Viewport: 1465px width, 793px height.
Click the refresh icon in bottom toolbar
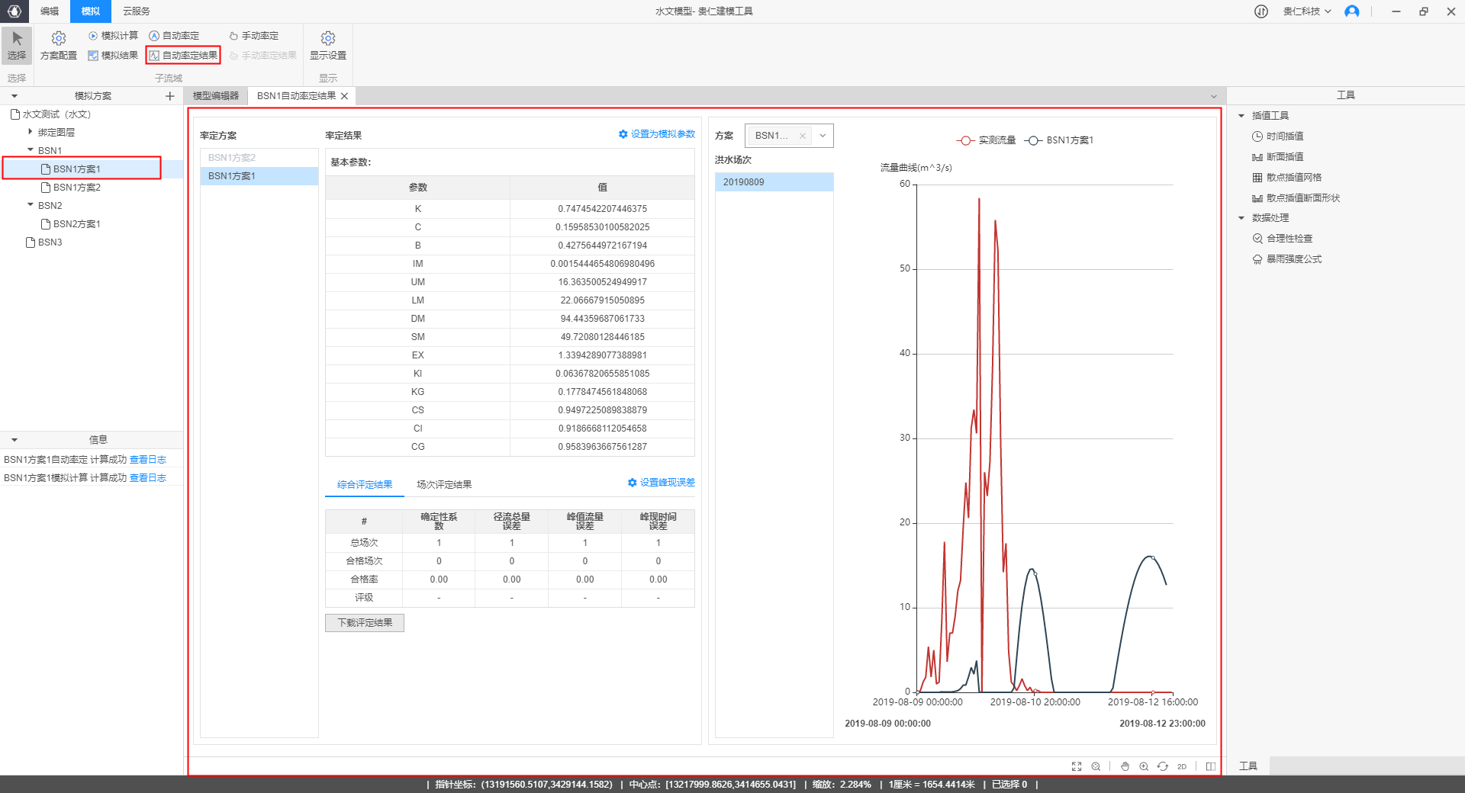coord(1162,766)
